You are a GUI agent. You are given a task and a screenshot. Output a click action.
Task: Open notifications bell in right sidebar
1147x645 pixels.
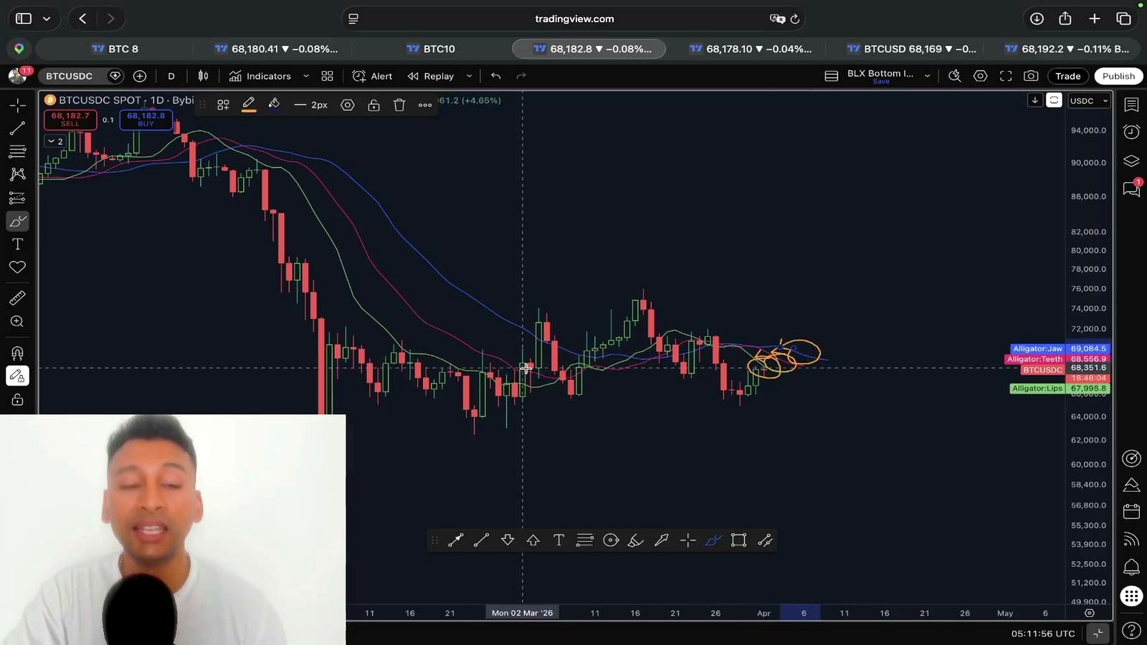click(x=1131, y=567)
